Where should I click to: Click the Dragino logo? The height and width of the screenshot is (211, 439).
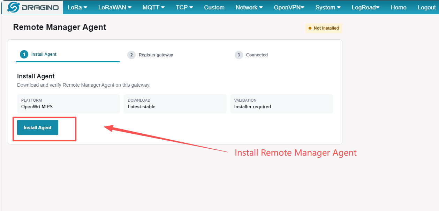32,7
